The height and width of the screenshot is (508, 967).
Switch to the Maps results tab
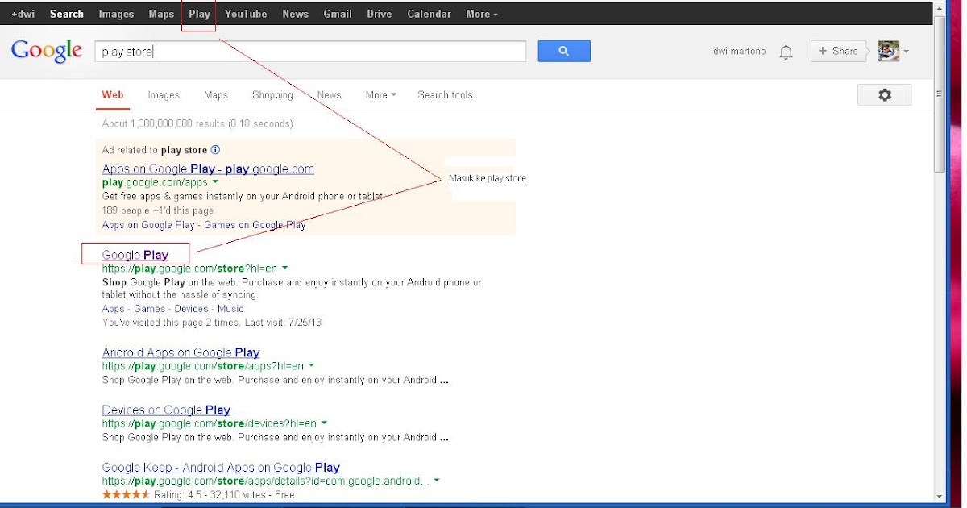coord(216,95)
